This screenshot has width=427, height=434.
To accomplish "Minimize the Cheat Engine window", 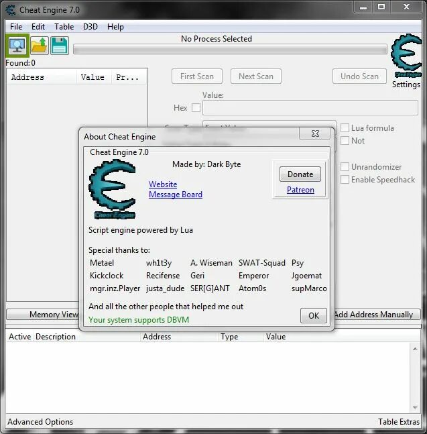I will tap(363, 7).
